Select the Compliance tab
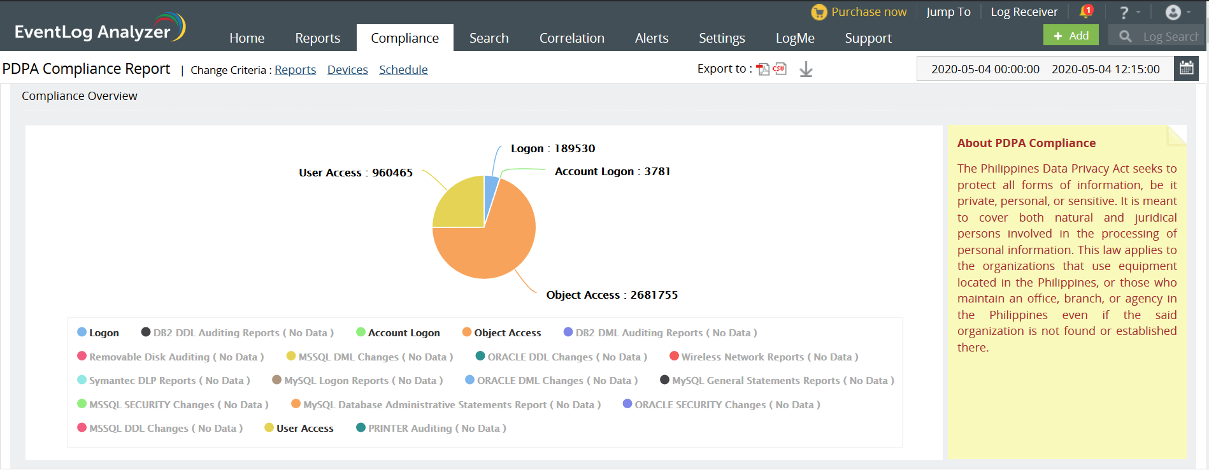The width and height of the screenshot is (1209, 470). point(405,38)
